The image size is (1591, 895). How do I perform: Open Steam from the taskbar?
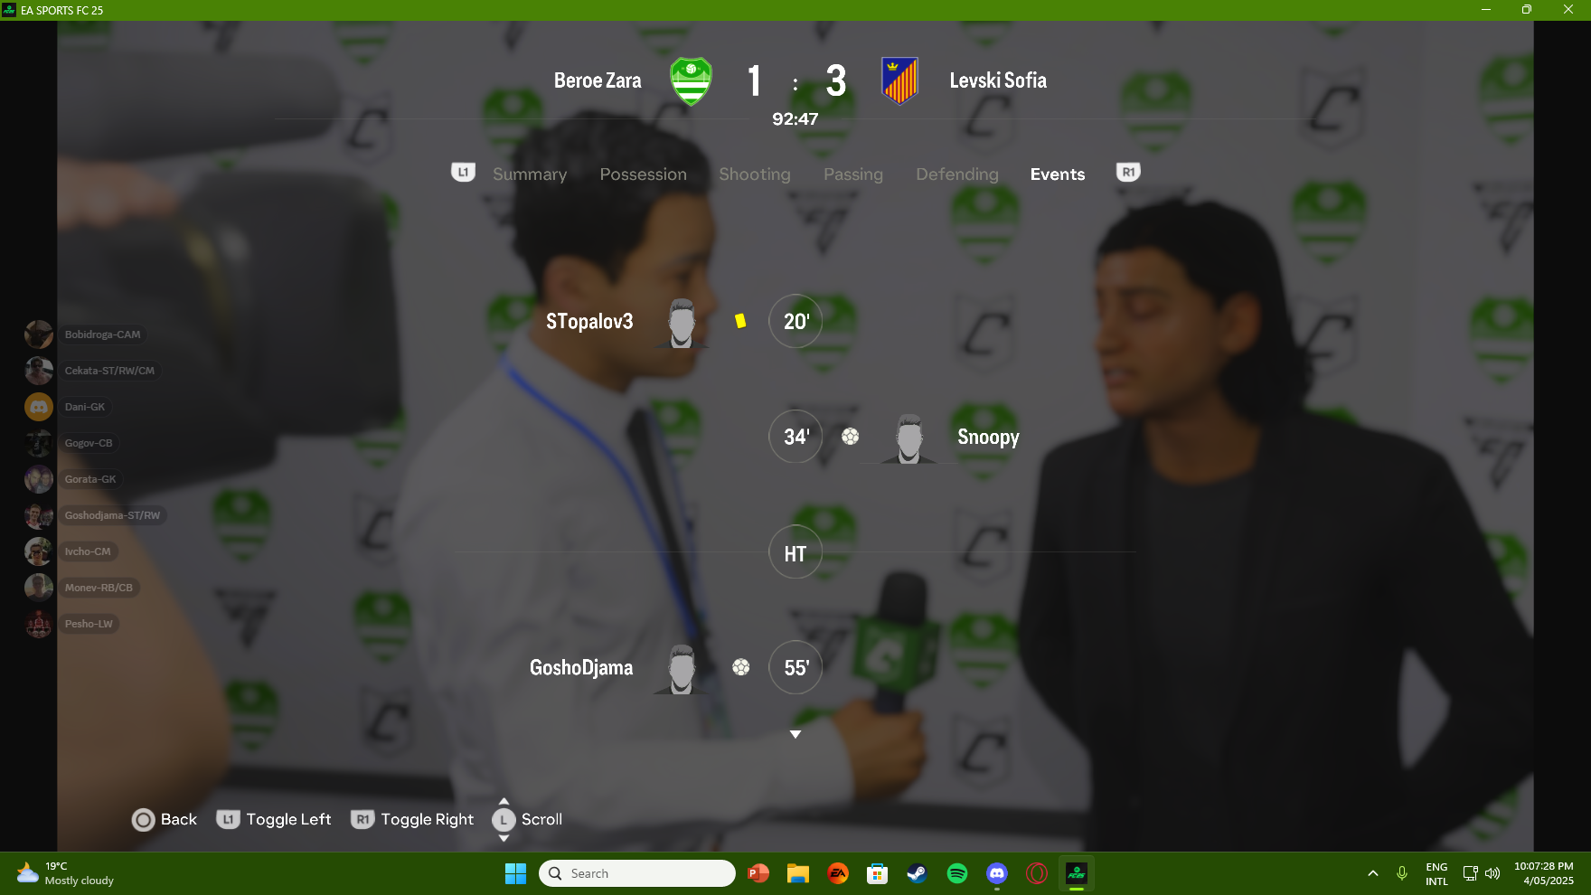click(x=917, y=873)
